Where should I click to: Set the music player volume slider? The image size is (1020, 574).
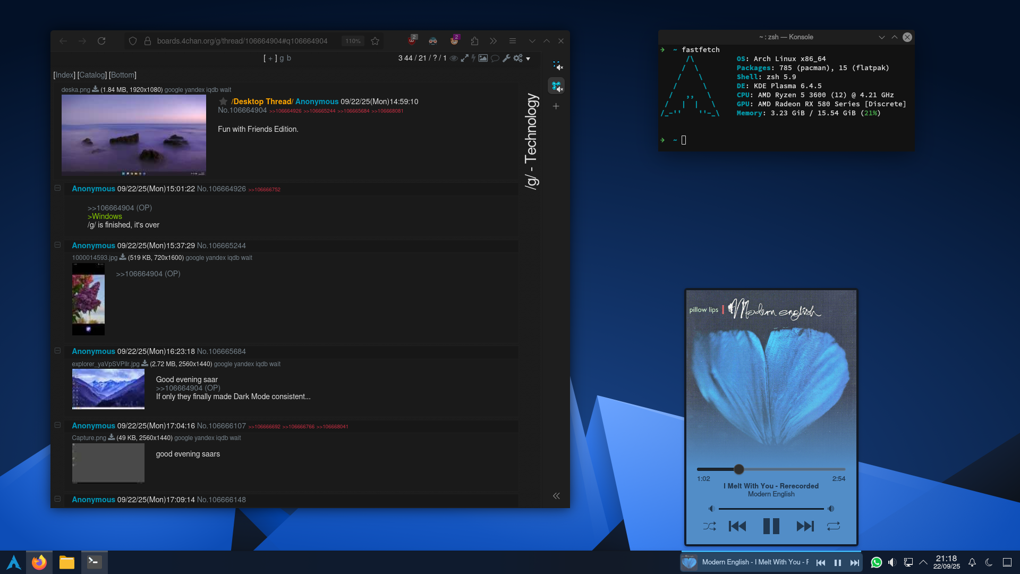pos(771,509)
